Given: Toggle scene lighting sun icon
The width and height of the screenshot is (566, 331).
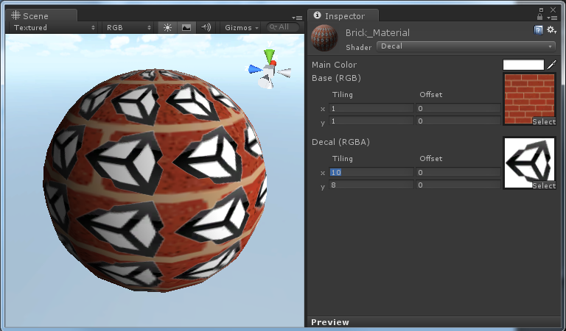Looking at the screenshot, I should tap(167, 27).
